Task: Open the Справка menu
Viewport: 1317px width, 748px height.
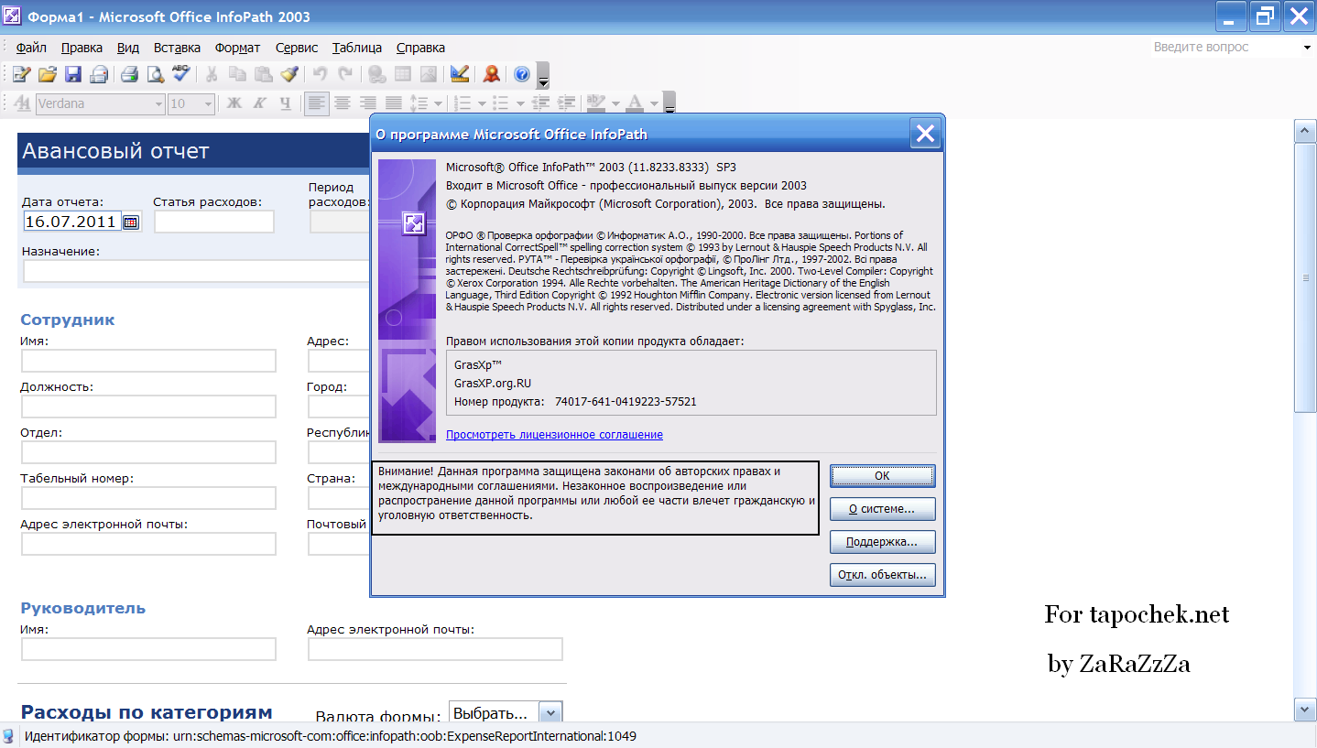Action: tap(420, 48)
